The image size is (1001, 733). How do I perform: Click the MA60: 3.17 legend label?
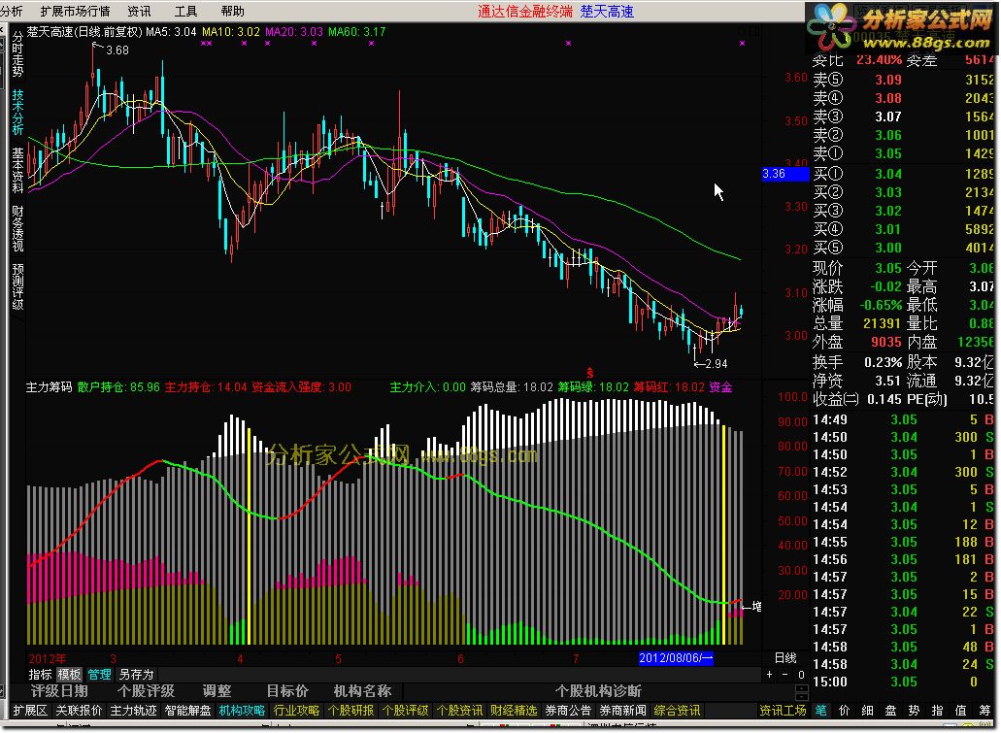[357, 31]
